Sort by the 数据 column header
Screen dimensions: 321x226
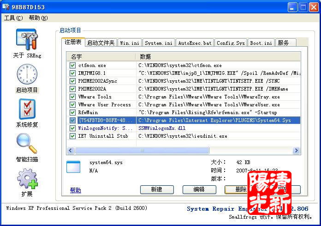[218, 56]
